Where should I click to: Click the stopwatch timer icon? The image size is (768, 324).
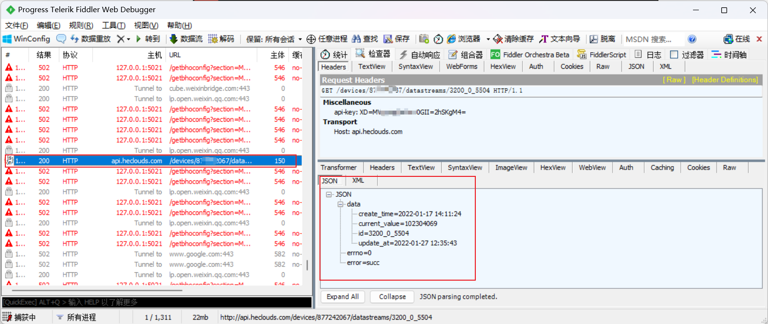[438, 39]
